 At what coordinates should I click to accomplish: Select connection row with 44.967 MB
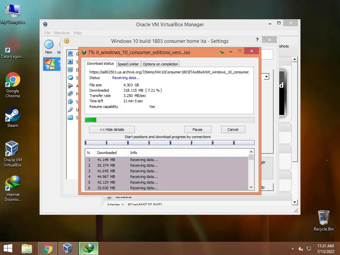click(167, 177)
